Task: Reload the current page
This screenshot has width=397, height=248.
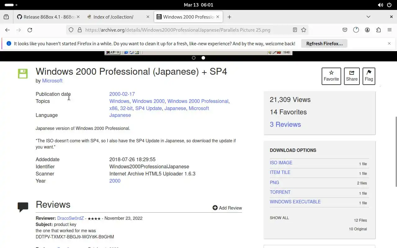Action: tap(30, 30)
